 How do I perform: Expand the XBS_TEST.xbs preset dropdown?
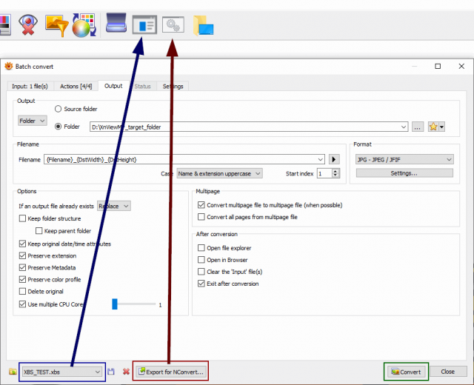(x=62, y=372)
